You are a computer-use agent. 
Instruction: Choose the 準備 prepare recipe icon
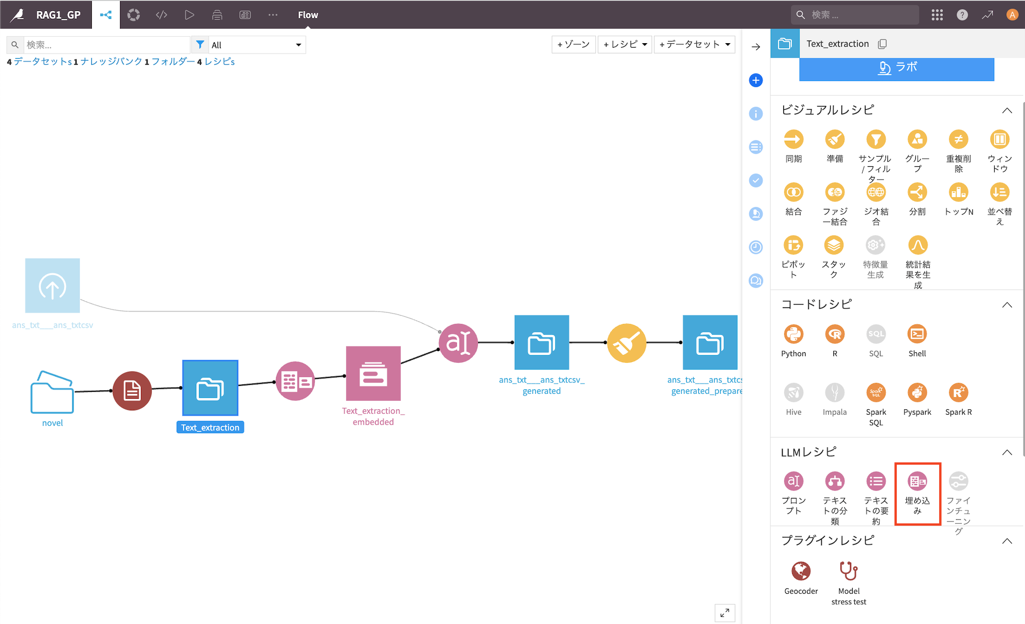pos(834,139)
